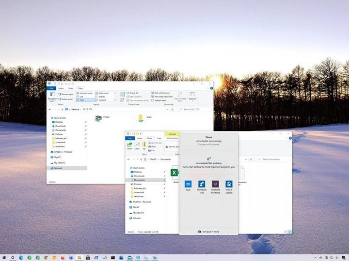
Task: Toggle Item check boxes option
Action: (x=152, y=93)
